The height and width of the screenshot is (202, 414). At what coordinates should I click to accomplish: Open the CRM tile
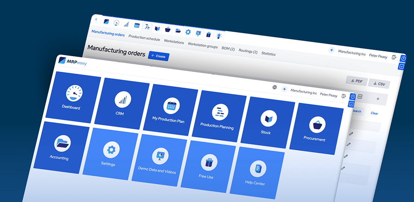(x=121, y=104)
